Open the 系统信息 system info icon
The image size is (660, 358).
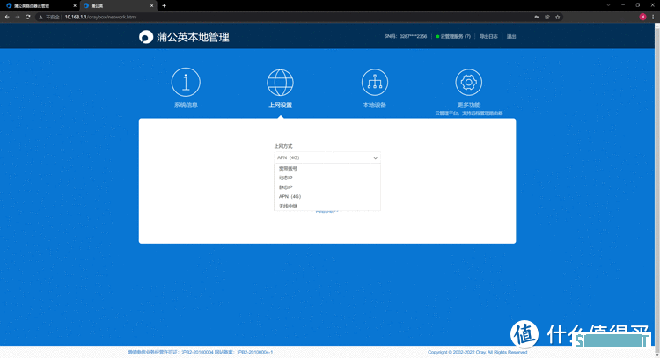coord(186,82)
